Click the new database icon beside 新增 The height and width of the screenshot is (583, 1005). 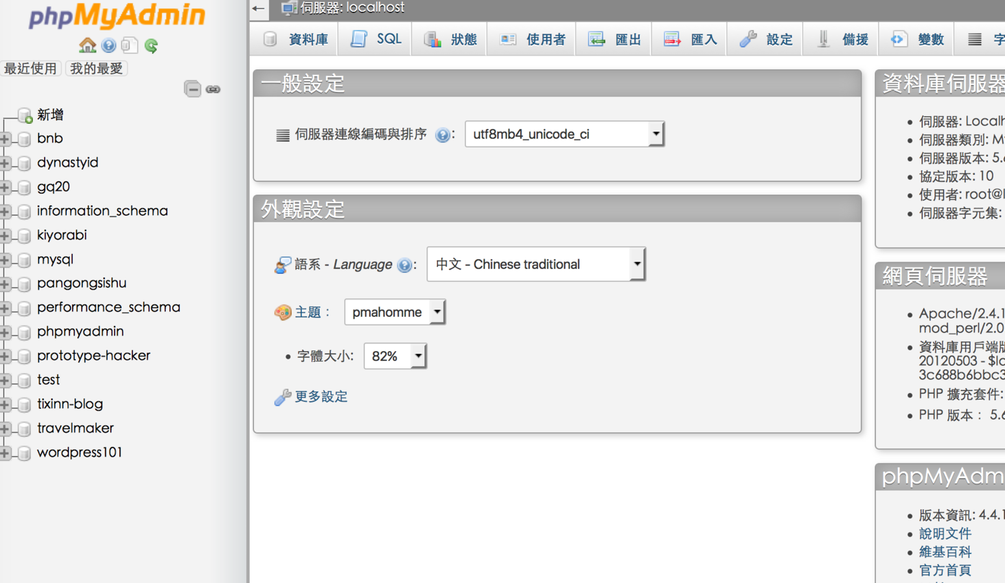(25, 115)
